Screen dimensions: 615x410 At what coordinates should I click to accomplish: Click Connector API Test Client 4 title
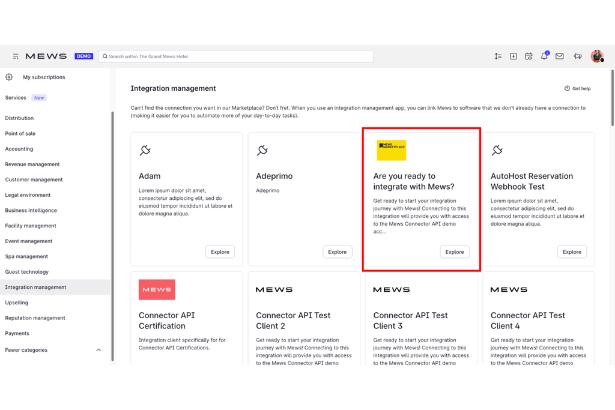[527, 321]
